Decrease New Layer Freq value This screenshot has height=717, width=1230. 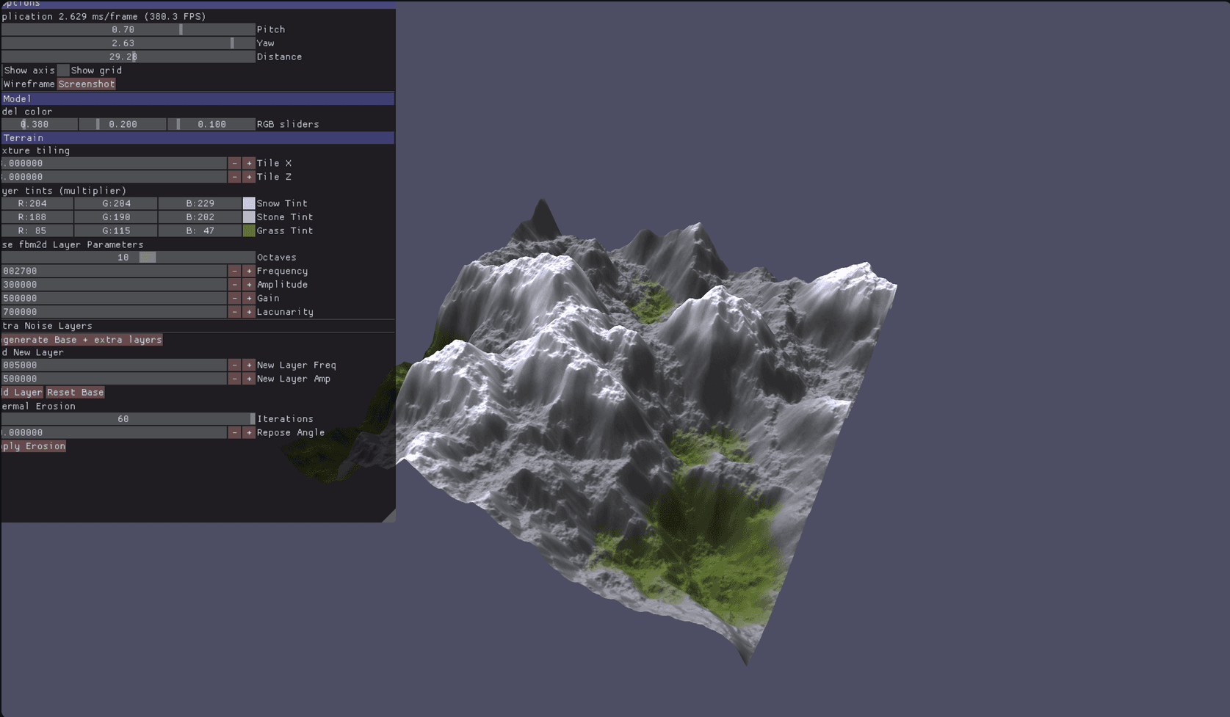[x=235, y=365]
